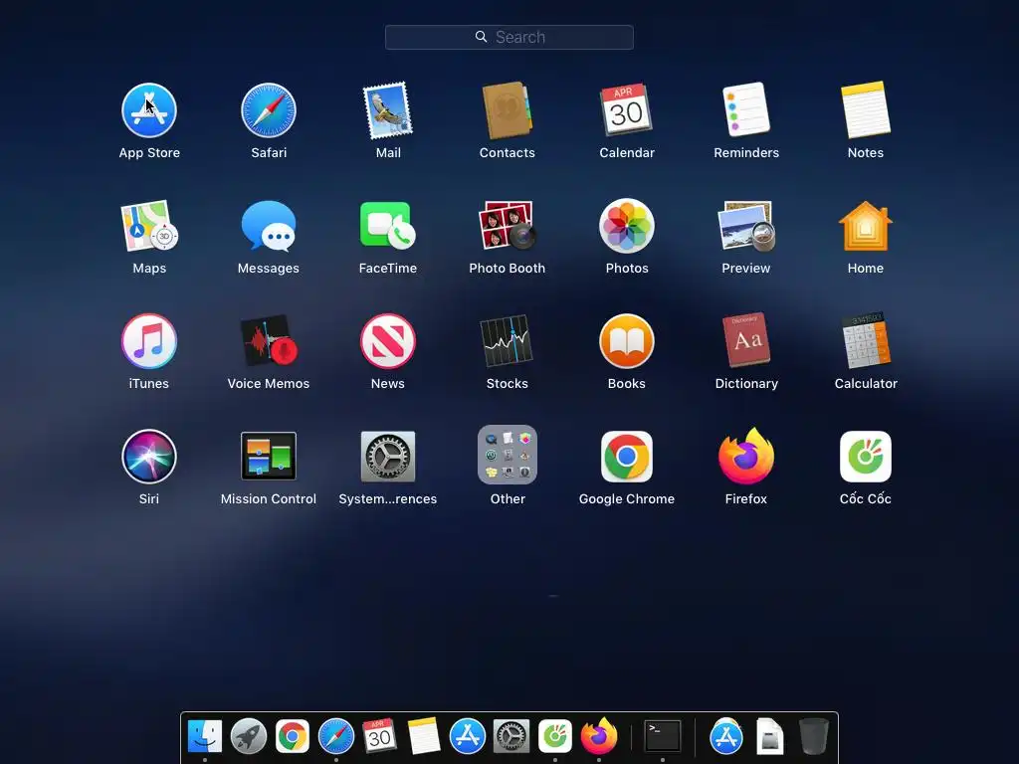Screen dimensions: 1019x764
Task: Open Calendar from the Dock
Action: click(379, 736)
